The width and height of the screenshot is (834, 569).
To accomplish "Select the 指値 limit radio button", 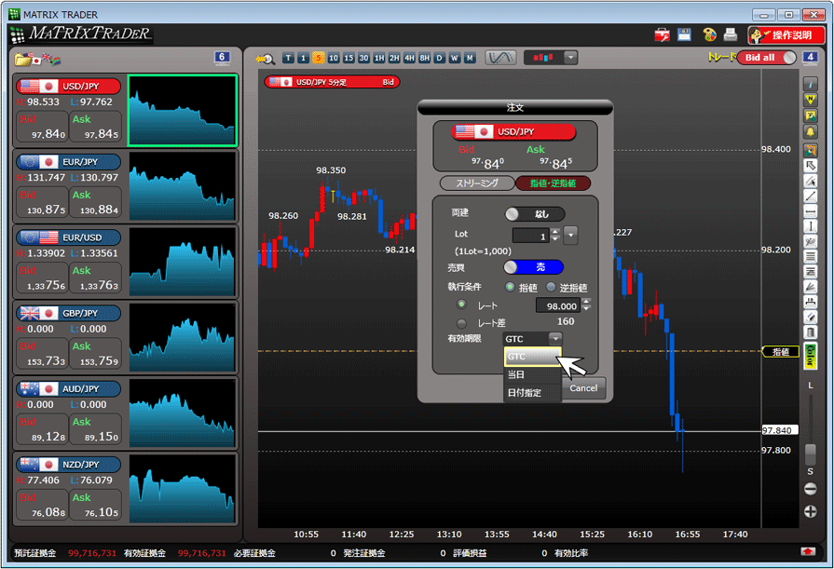I will tap(510, 287).
